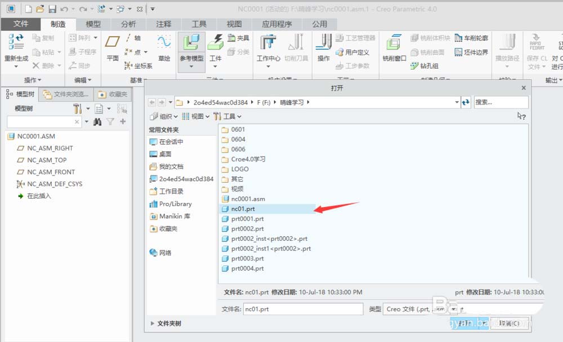Click the 坯件边界 stock boundary icon
The height and width of the screenshot is (342, 563).
pos(471,52)
